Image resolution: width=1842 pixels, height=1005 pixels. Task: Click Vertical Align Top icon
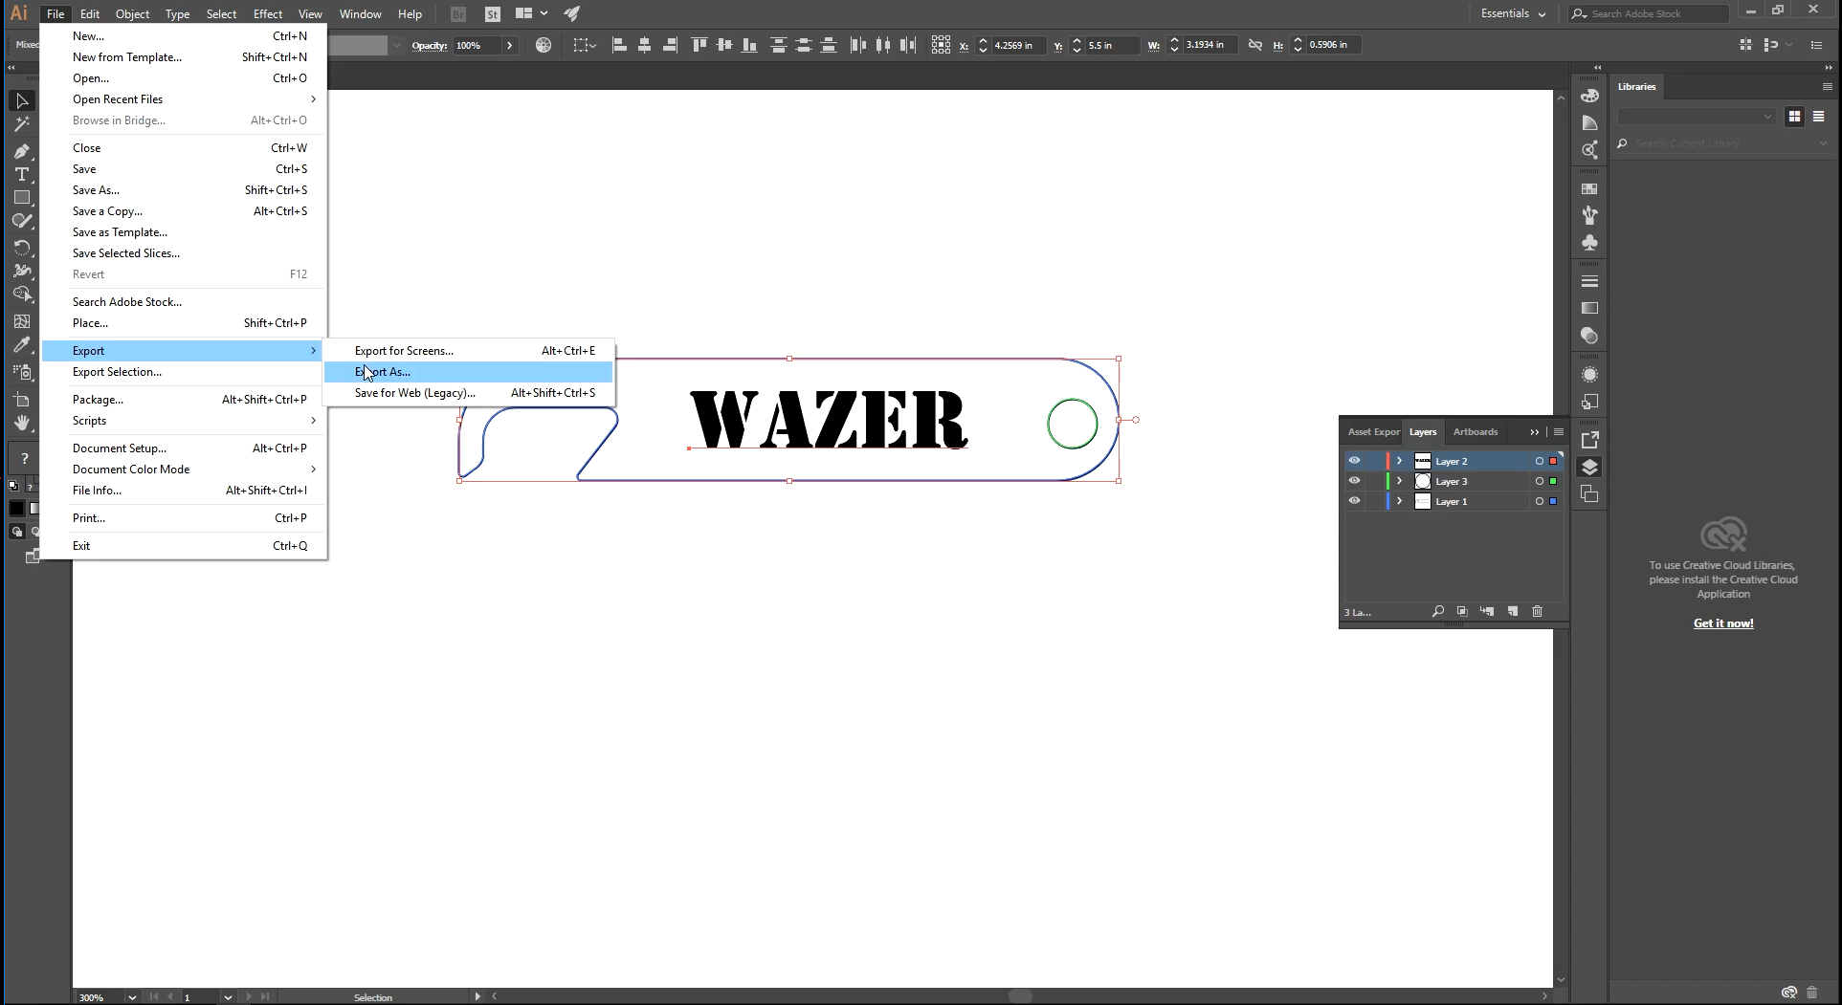tap(699, 45)
